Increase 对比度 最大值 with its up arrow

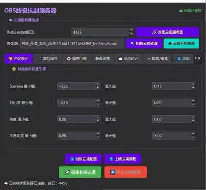(193, 101)
